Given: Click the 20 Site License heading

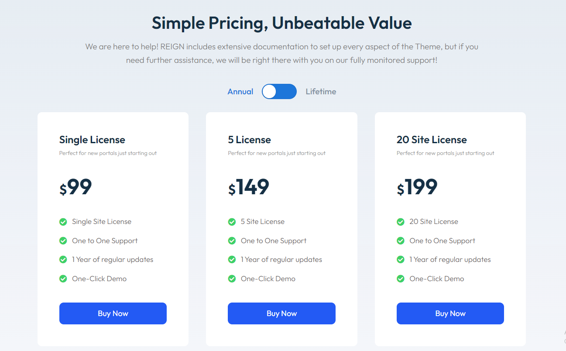Looking at the screenshot, I should point(432,140).
